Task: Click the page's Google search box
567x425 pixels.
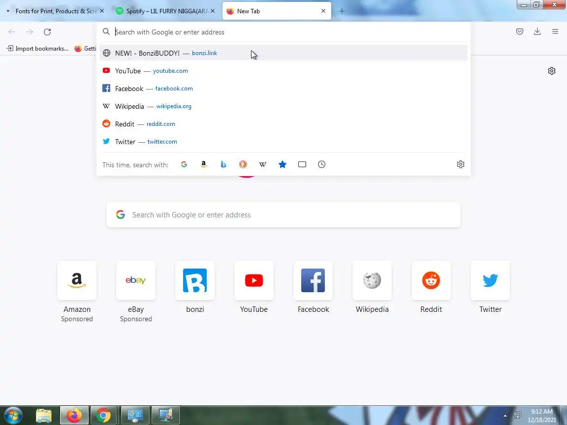Action: (x=283, y=214)
